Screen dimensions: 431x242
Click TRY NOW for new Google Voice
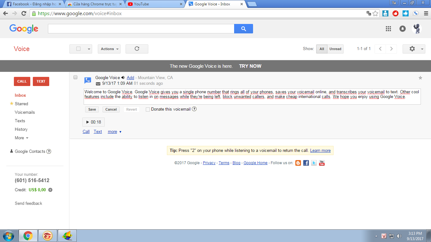[x=250, y=66]
